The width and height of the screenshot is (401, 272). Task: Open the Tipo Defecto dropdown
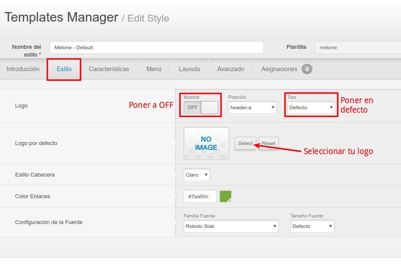311,108
